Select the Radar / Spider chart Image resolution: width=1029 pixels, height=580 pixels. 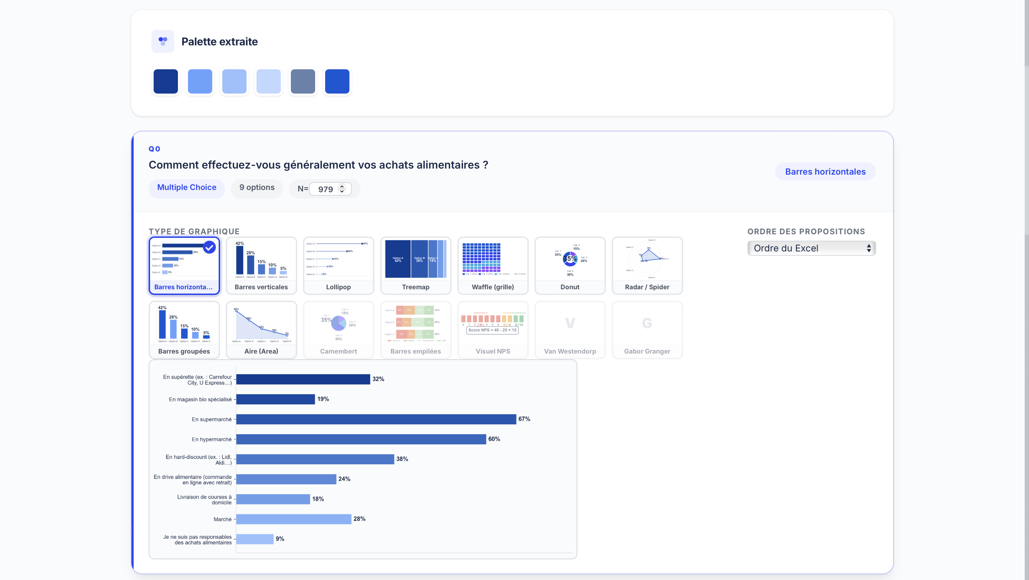[647, 265]
